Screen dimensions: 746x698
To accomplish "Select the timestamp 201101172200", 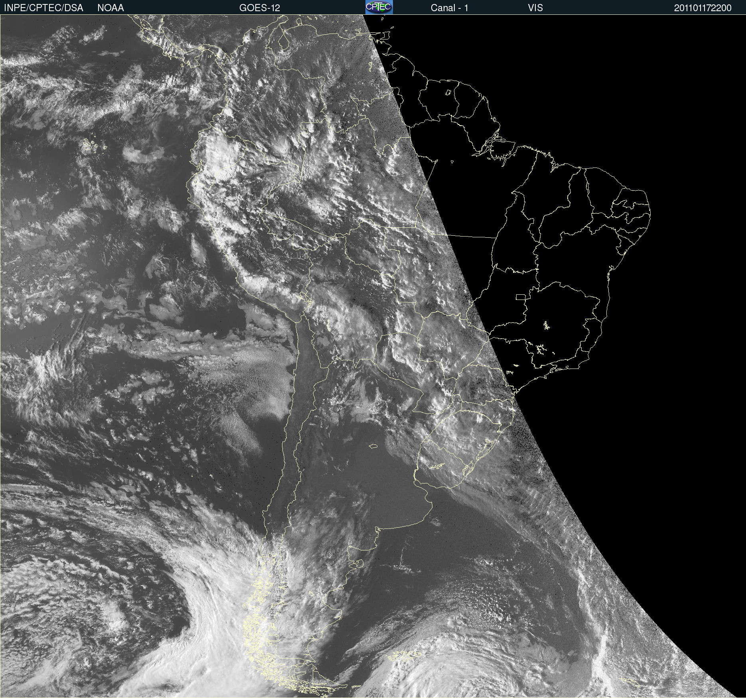I will coord(703,8).
